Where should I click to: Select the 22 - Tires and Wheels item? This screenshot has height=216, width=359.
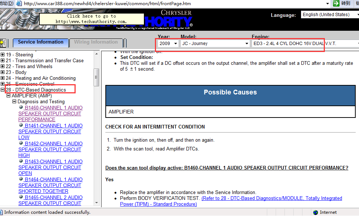coord(29,66)
